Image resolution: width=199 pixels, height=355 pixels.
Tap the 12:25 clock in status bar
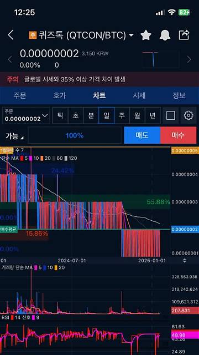point(24,12)
